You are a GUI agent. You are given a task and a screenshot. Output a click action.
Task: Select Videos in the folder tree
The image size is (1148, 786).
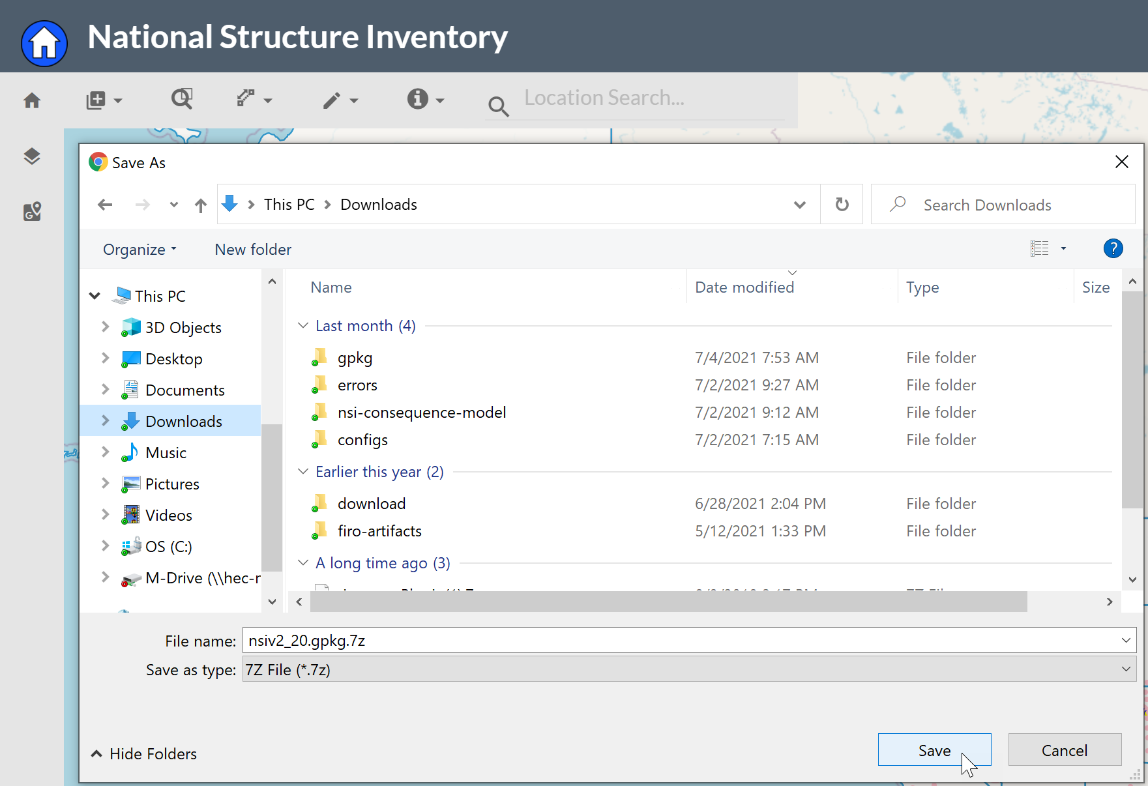(168, 515)
